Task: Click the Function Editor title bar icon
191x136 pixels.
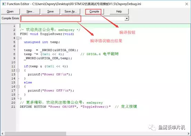Action: pos(4,4)
